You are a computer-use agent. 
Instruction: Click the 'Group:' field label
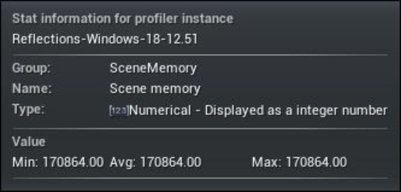point(32,68)
